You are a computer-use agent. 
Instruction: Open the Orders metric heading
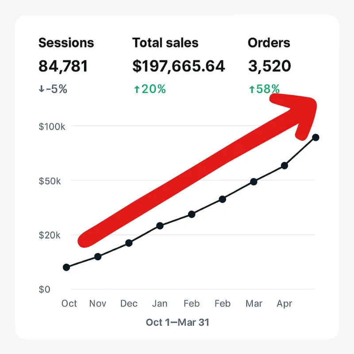pos(269,42)
